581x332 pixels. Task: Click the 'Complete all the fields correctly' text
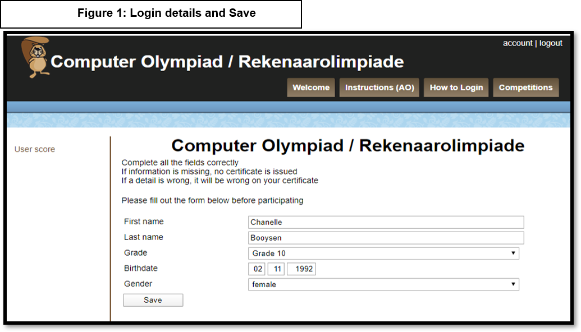click(180, 163)
